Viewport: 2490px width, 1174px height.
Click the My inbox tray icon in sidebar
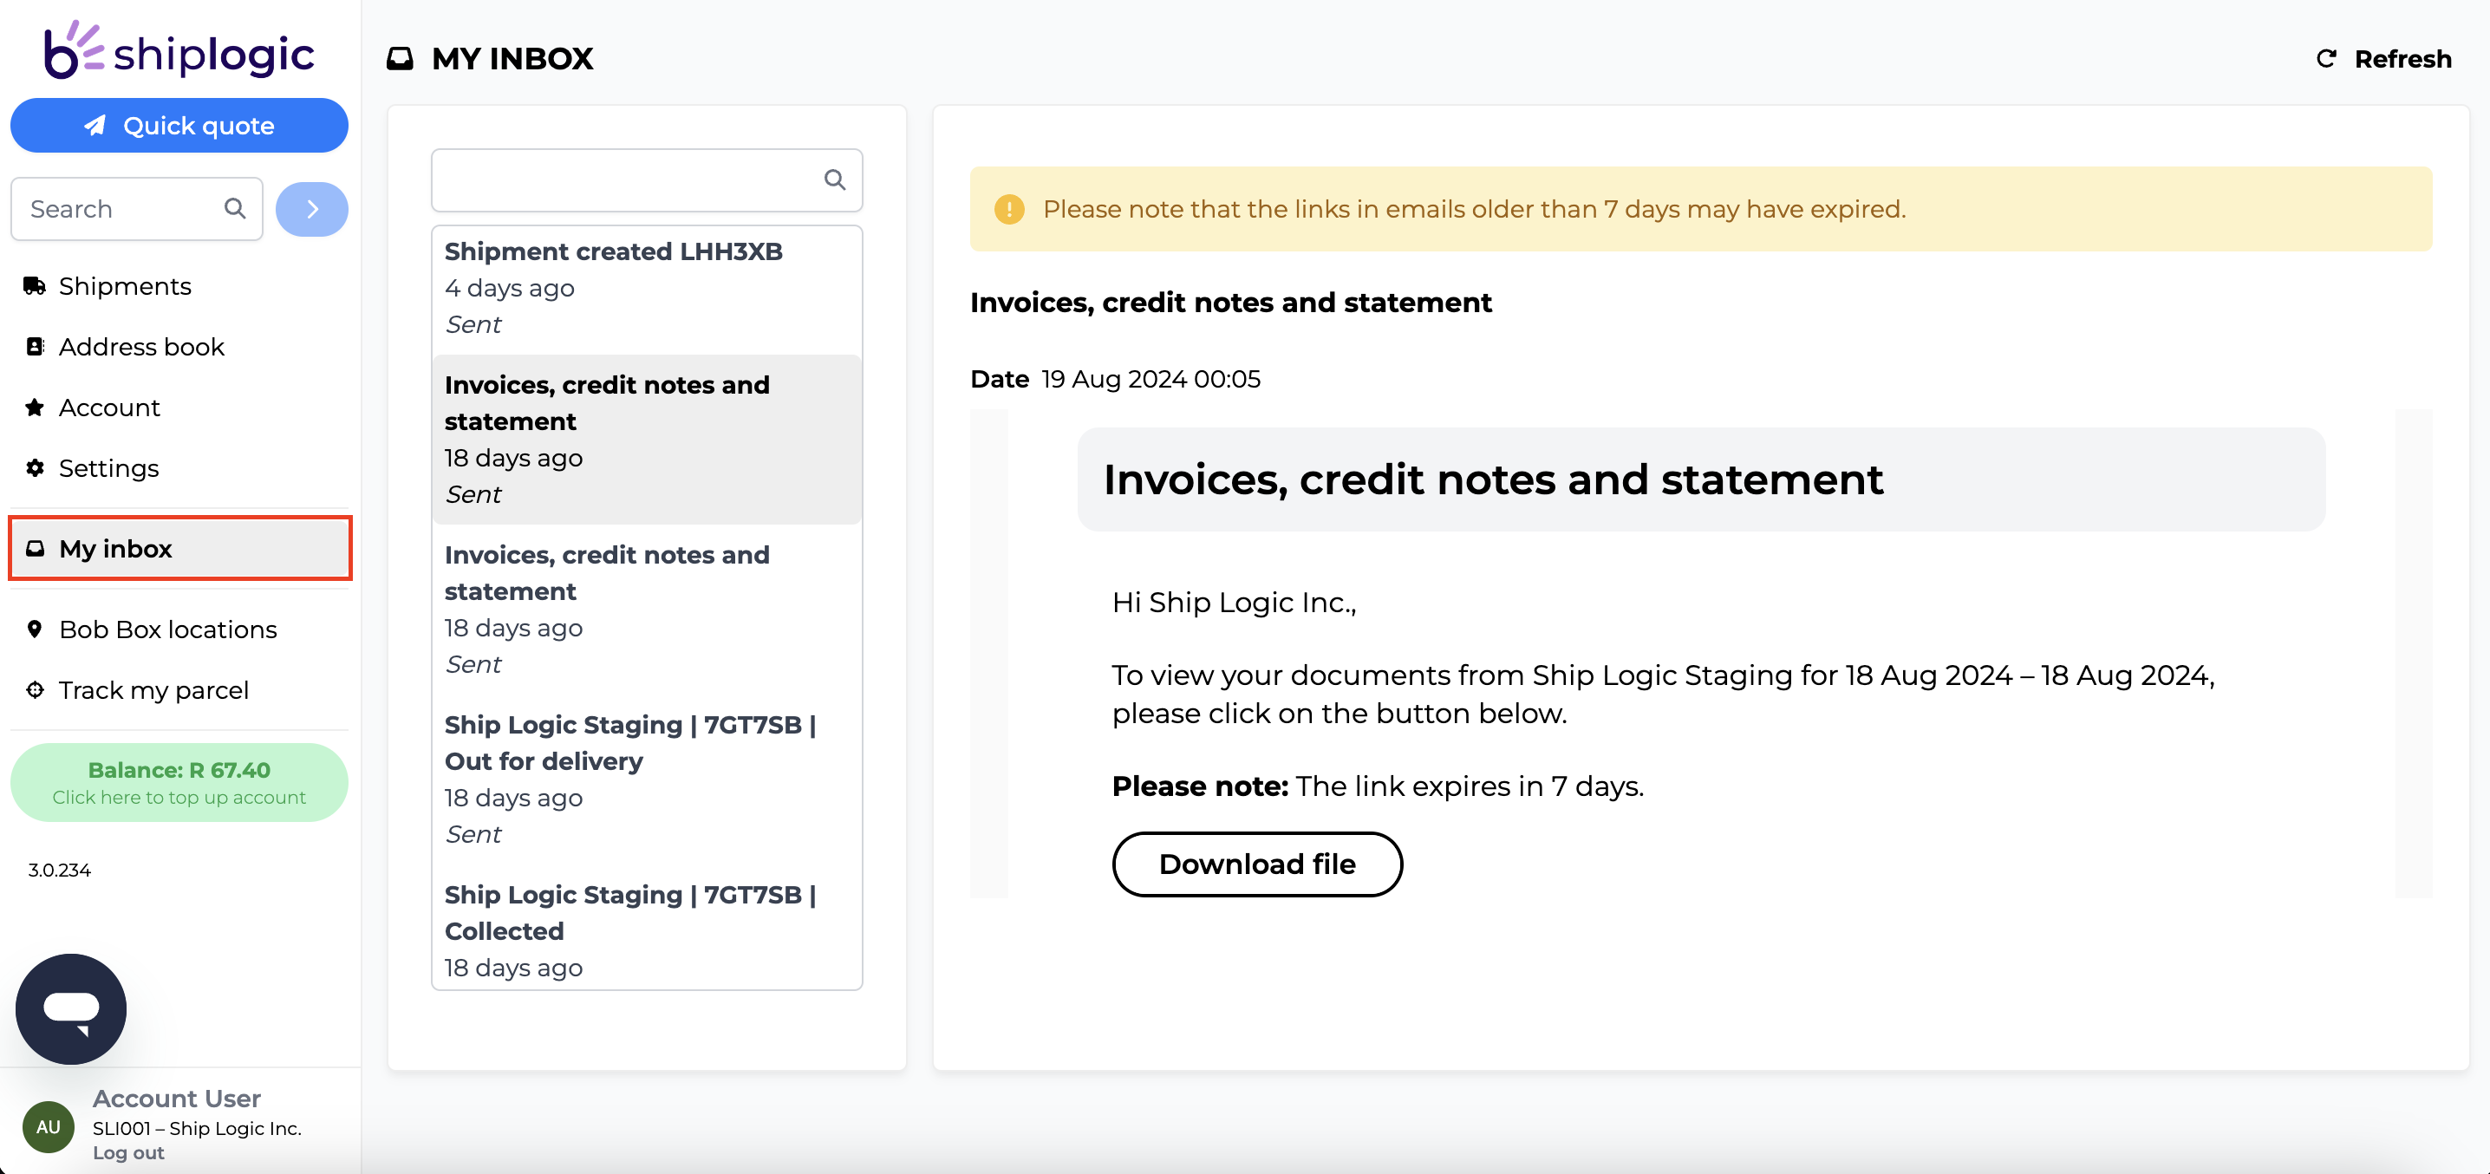pos(35,548)
